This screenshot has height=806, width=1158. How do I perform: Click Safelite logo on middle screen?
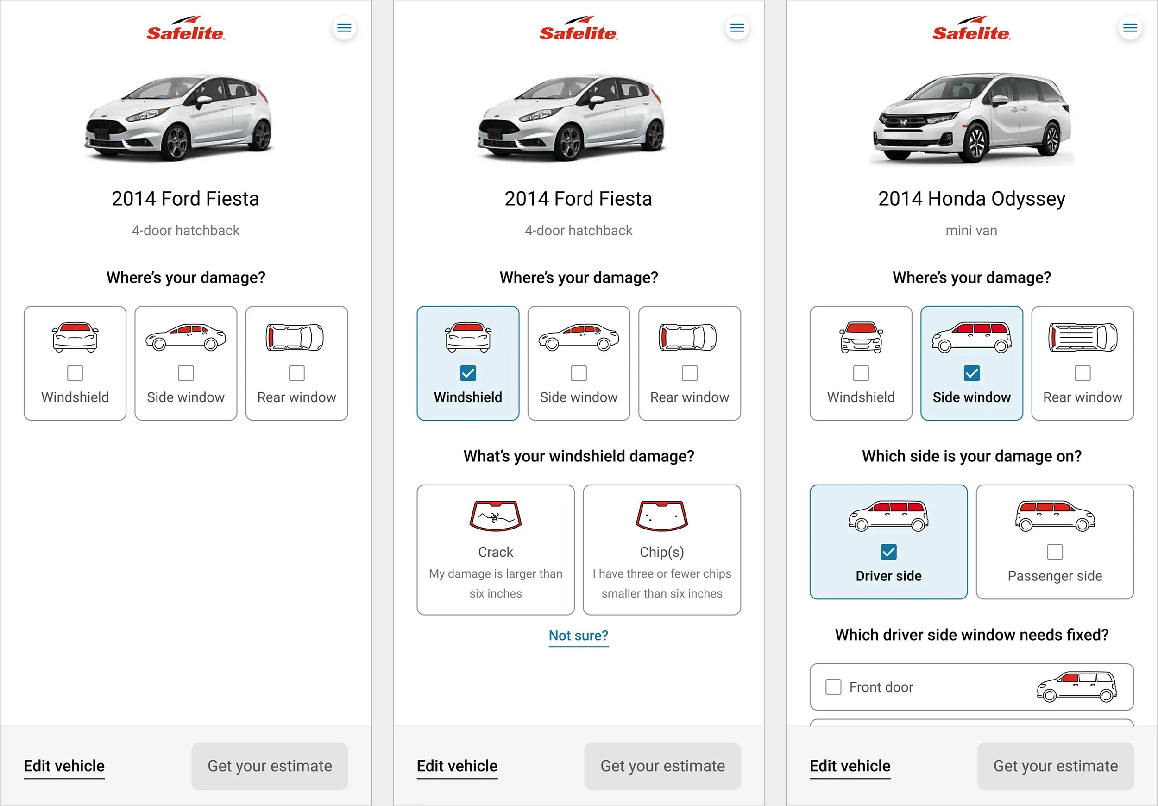[x=579, y=29]
